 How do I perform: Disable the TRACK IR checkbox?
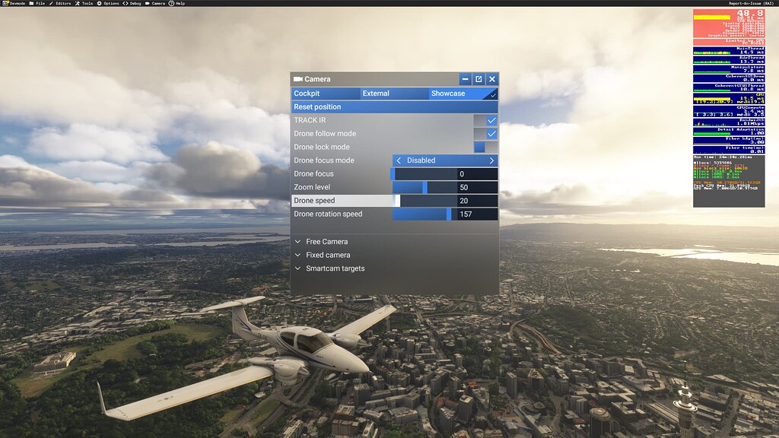point(491,119)
